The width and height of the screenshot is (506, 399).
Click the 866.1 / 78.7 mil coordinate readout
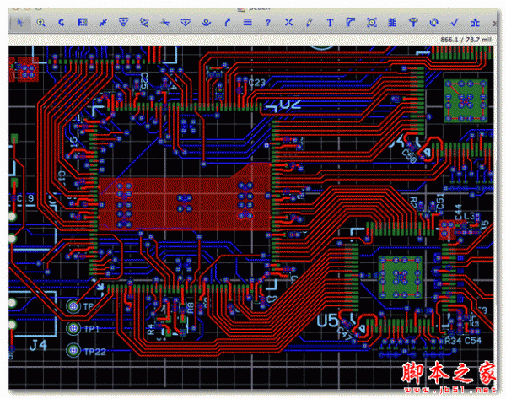(466, 40)
